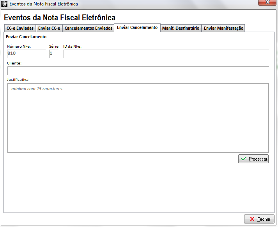The width and height of the screenshot is (278, 227).
Task: Click the red X icon on Fechar
Action: coord(252,219)
